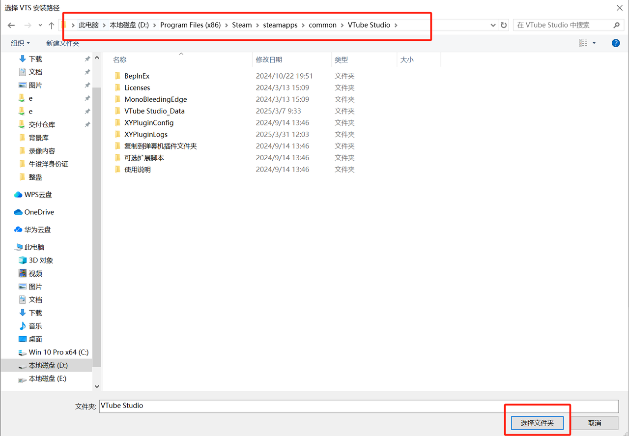Select the Licenses folder
Image resolution: width=629 pixels, height=436 pixels.
coord(137,88)
